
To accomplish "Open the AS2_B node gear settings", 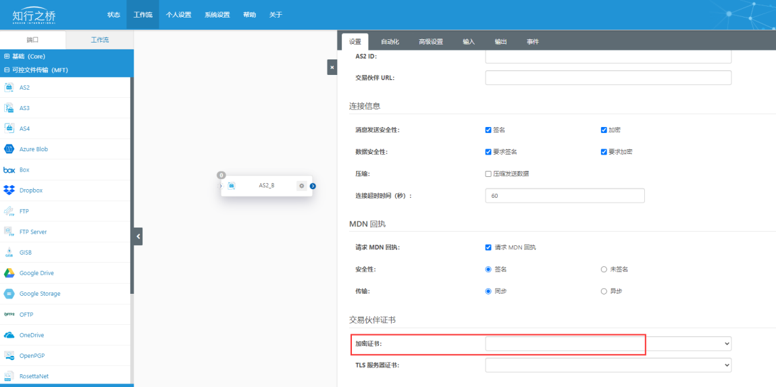I will coord(301,186).
